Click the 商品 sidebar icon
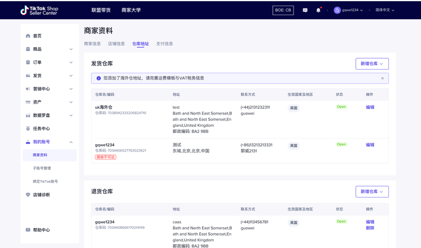 point(28,49)
